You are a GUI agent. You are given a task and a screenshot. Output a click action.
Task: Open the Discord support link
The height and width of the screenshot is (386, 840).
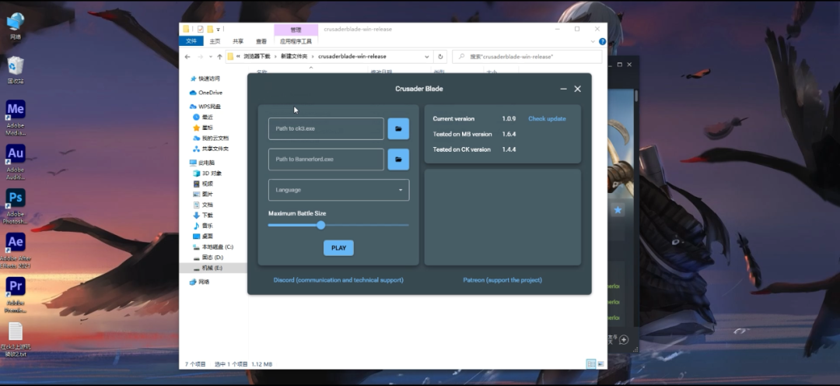tap(338, 280)
